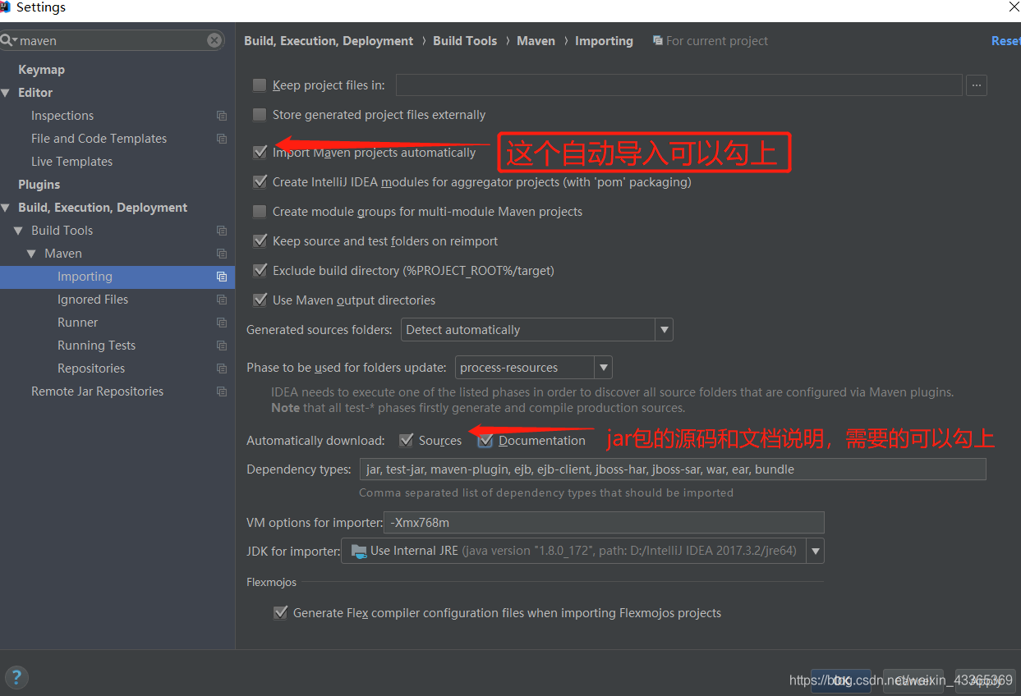Click the Dependency types text field
This screenshot has height=696, width=1021.
[672, 469]
